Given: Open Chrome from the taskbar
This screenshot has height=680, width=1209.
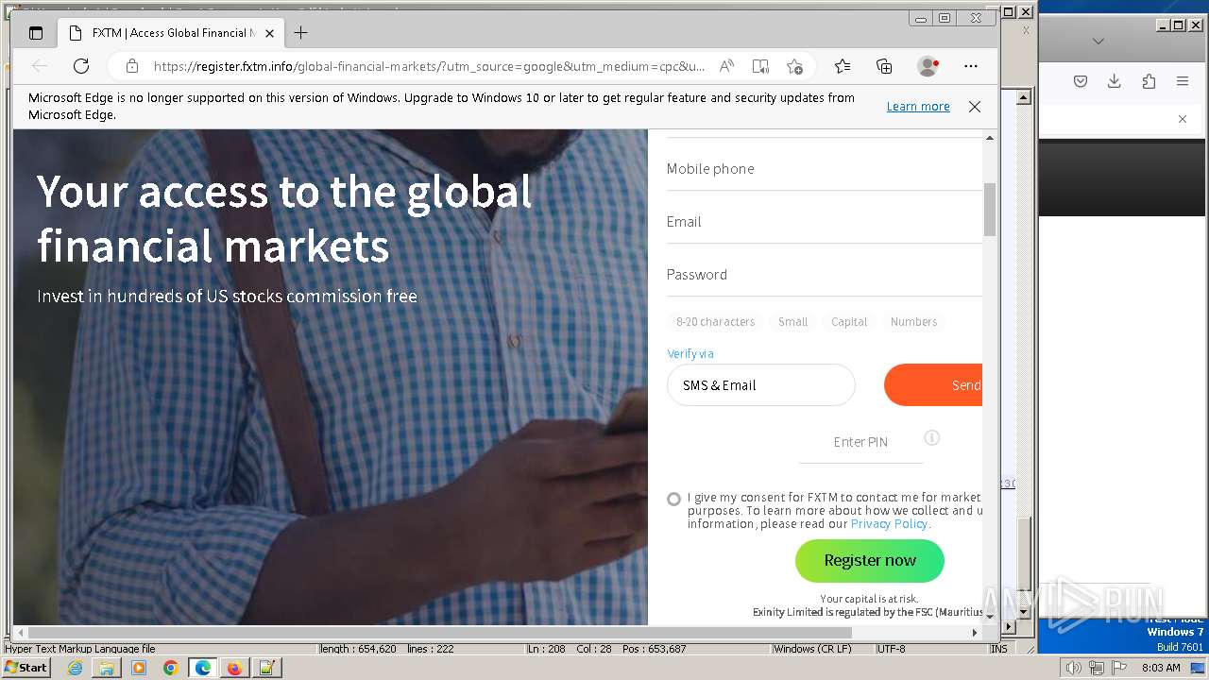Looking at the screenshot, I should point(170,668).
